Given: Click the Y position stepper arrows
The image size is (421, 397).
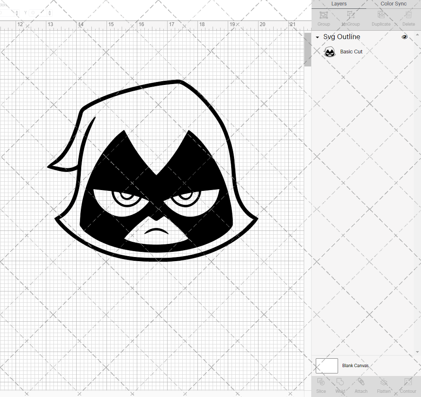Looking at the screenshot, I should pos(50,13).
